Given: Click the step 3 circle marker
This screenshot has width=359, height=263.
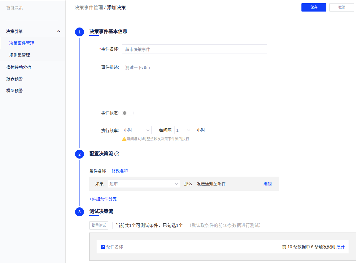Looking at the screenshot, I should pos(80,212).
